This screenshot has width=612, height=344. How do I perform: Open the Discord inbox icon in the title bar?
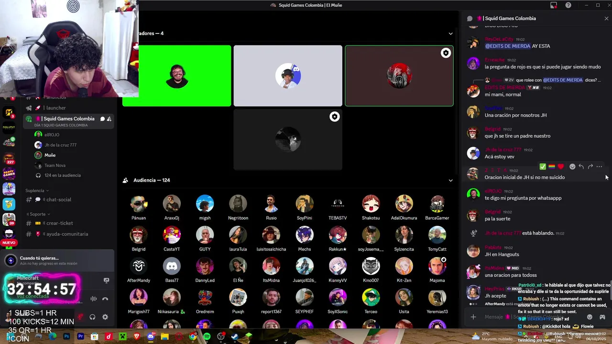[554, 5]
